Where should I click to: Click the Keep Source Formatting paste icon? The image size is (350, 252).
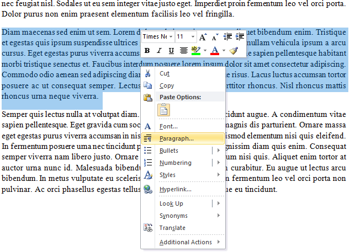(x=165, y=110)
